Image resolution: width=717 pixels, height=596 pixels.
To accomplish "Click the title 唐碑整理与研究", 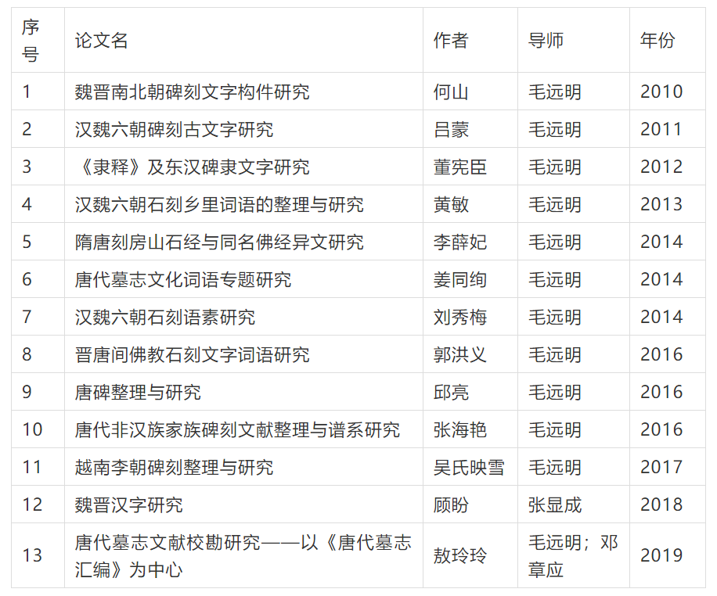I will pos(138,392).
